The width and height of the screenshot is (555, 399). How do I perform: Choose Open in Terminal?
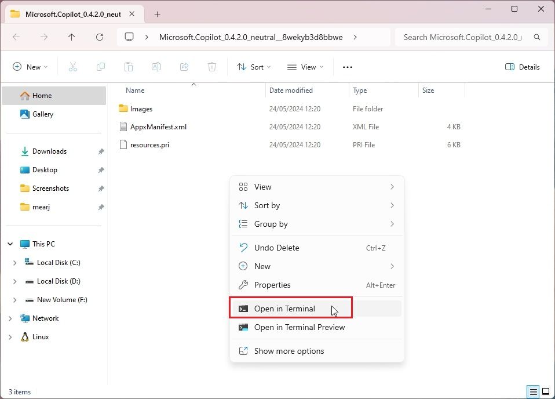(317, 309)
